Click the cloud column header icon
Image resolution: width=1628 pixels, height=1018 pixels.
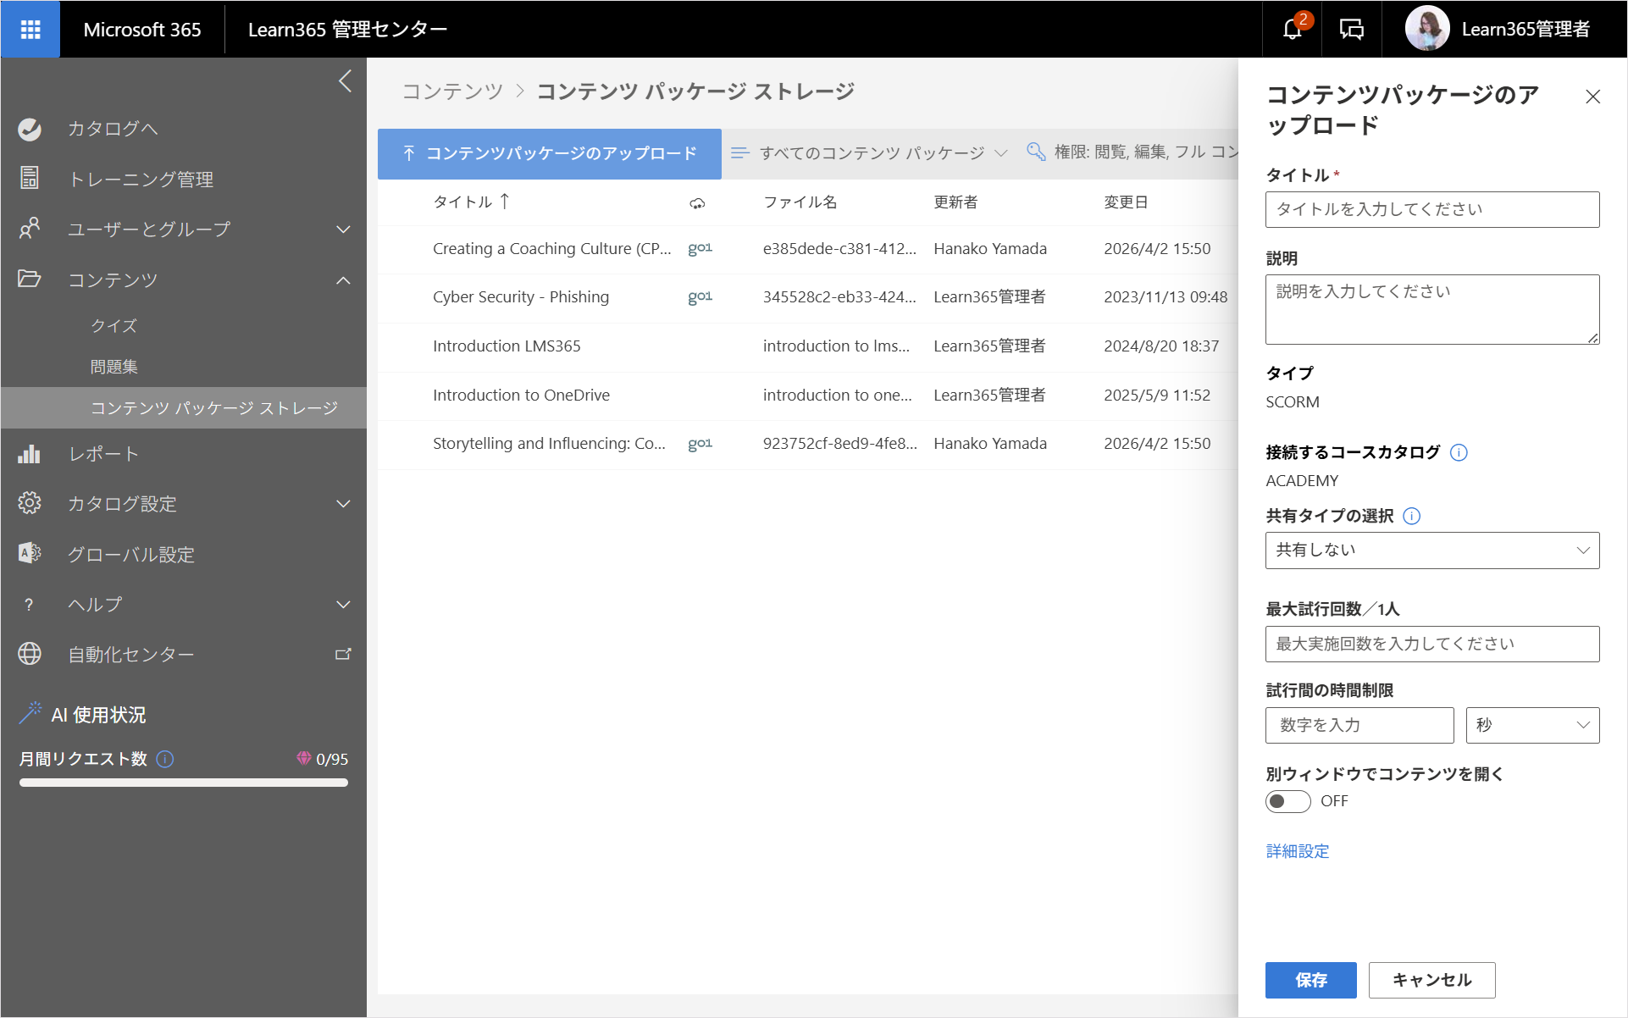697,203
